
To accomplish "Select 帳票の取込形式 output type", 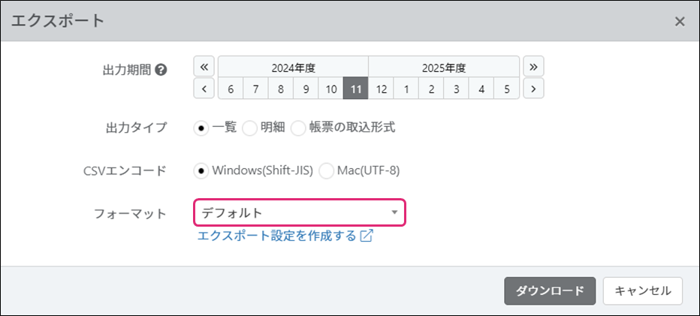I will [x=298, y=128].
